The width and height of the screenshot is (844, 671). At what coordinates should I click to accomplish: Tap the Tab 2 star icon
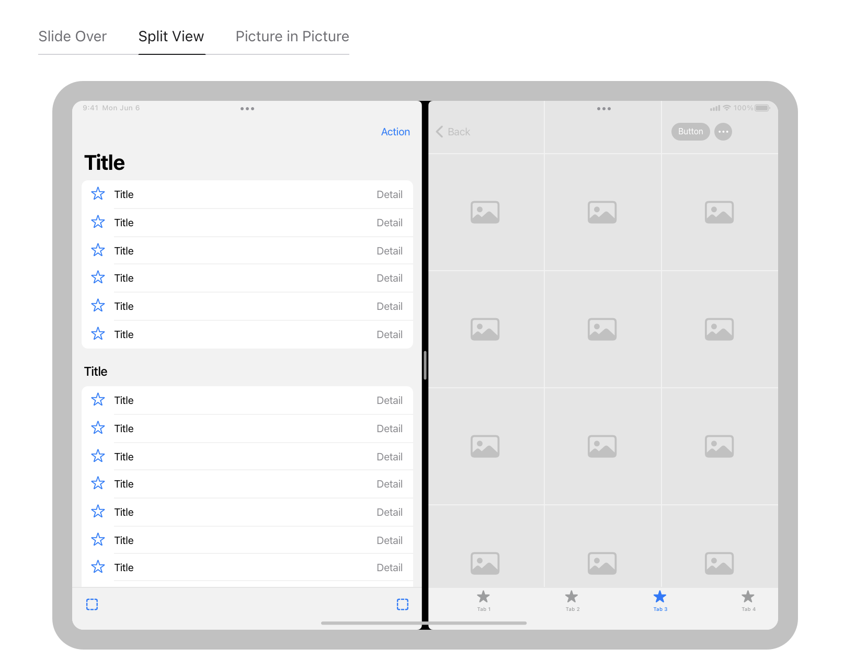(x=572, y=597)
